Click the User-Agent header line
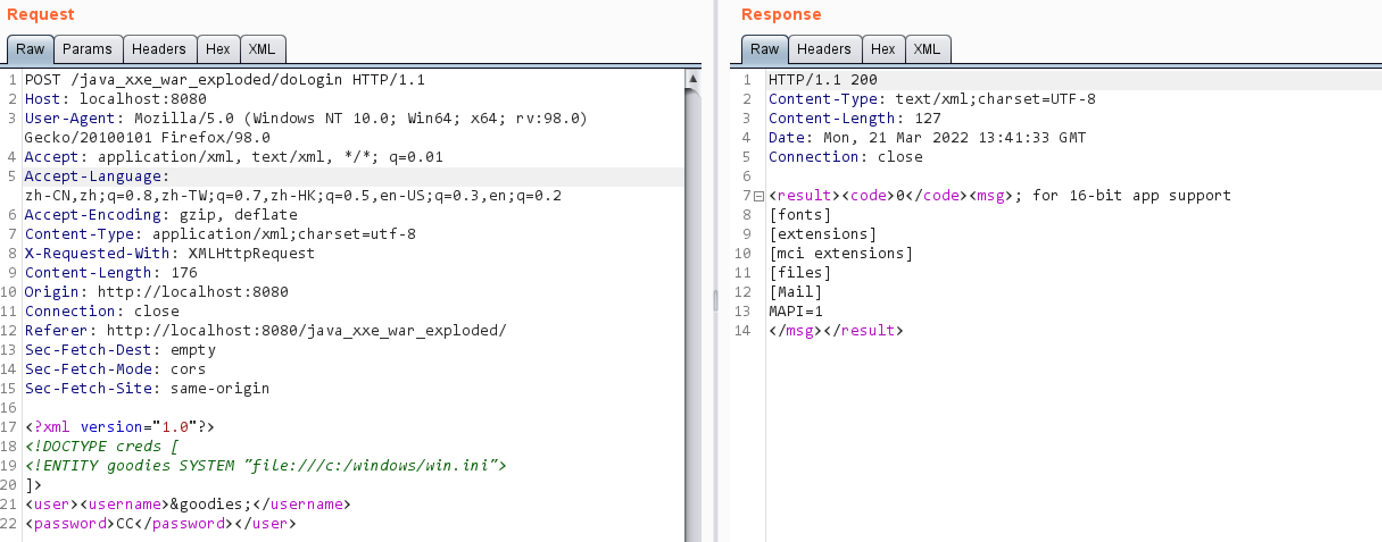The image size is (1382, 542). 306,118
